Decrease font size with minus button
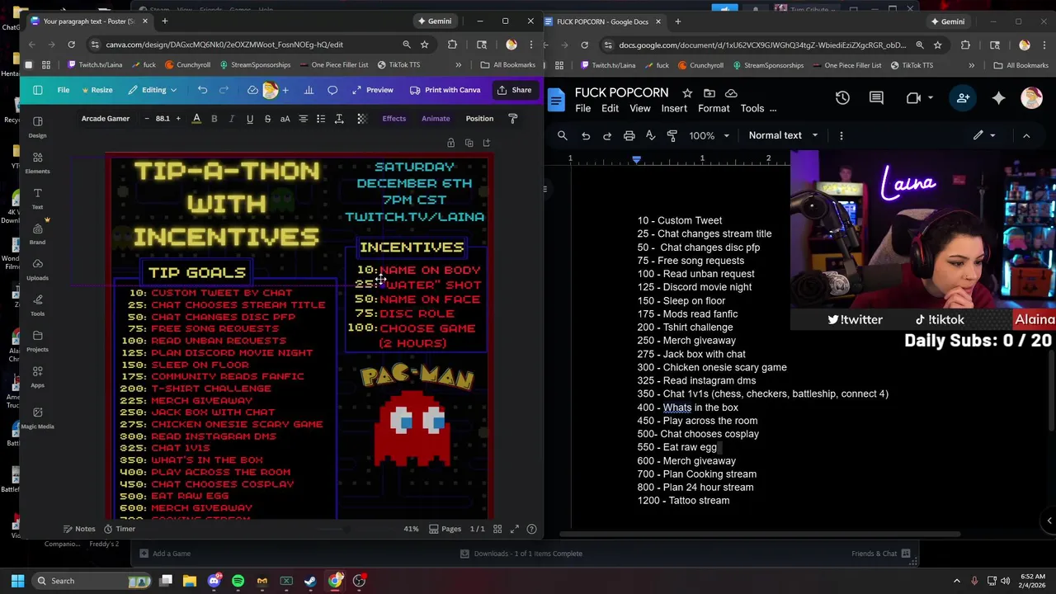This screenshot has width=1056, height=594. click(x=147, y=119)
